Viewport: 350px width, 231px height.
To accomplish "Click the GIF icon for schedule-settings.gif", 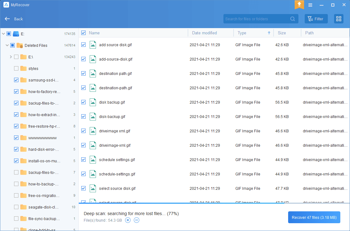I will point(92,174).
